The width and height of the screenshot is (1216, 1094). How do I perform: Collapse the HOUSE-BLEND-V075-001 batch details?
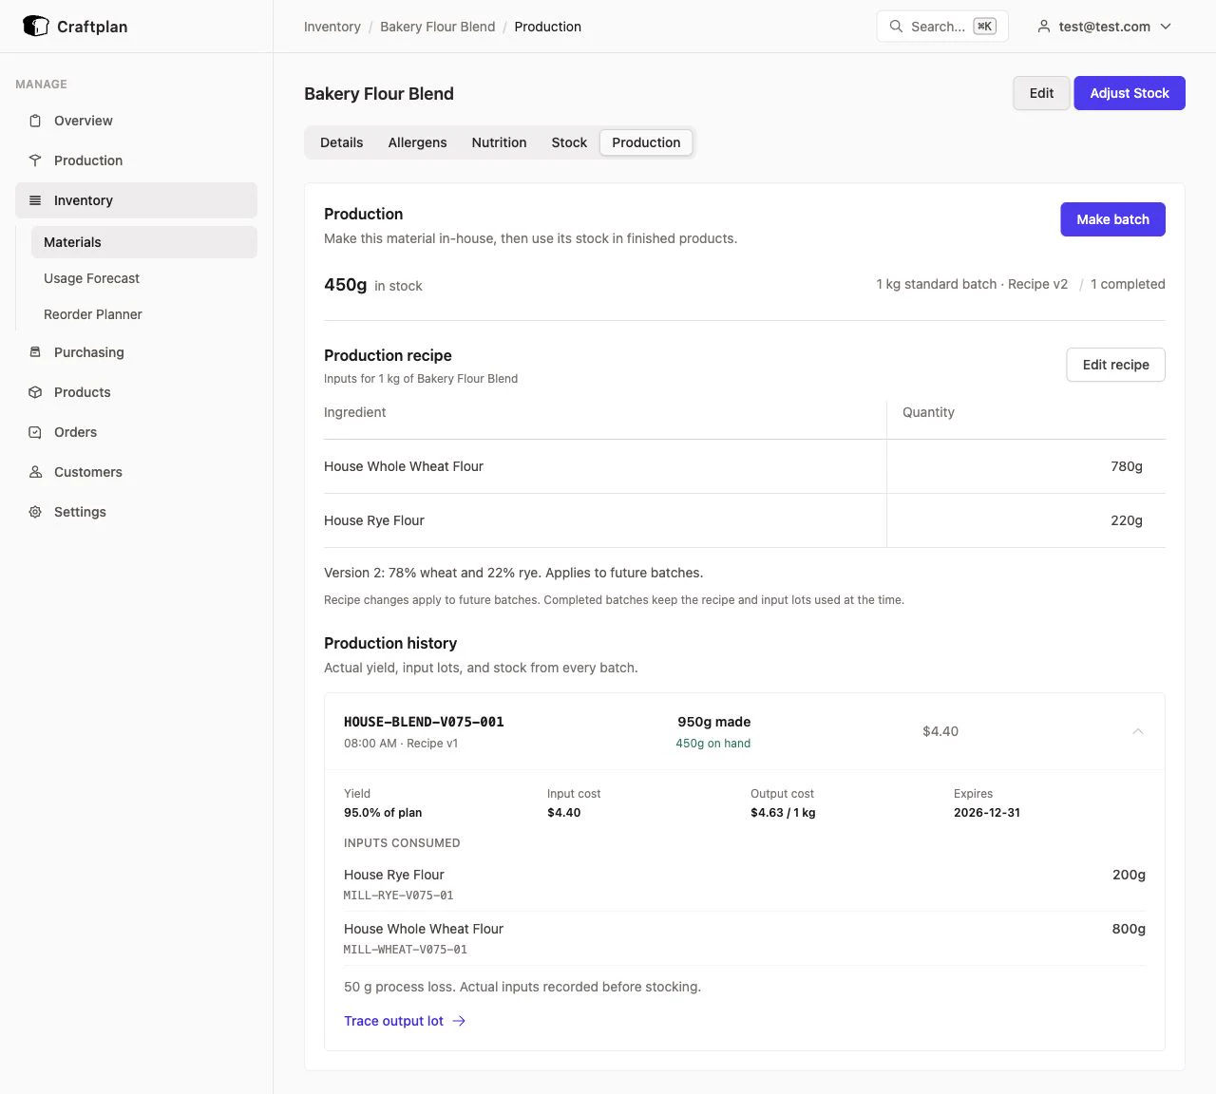pyautogui.click(x=1137, y=731)
